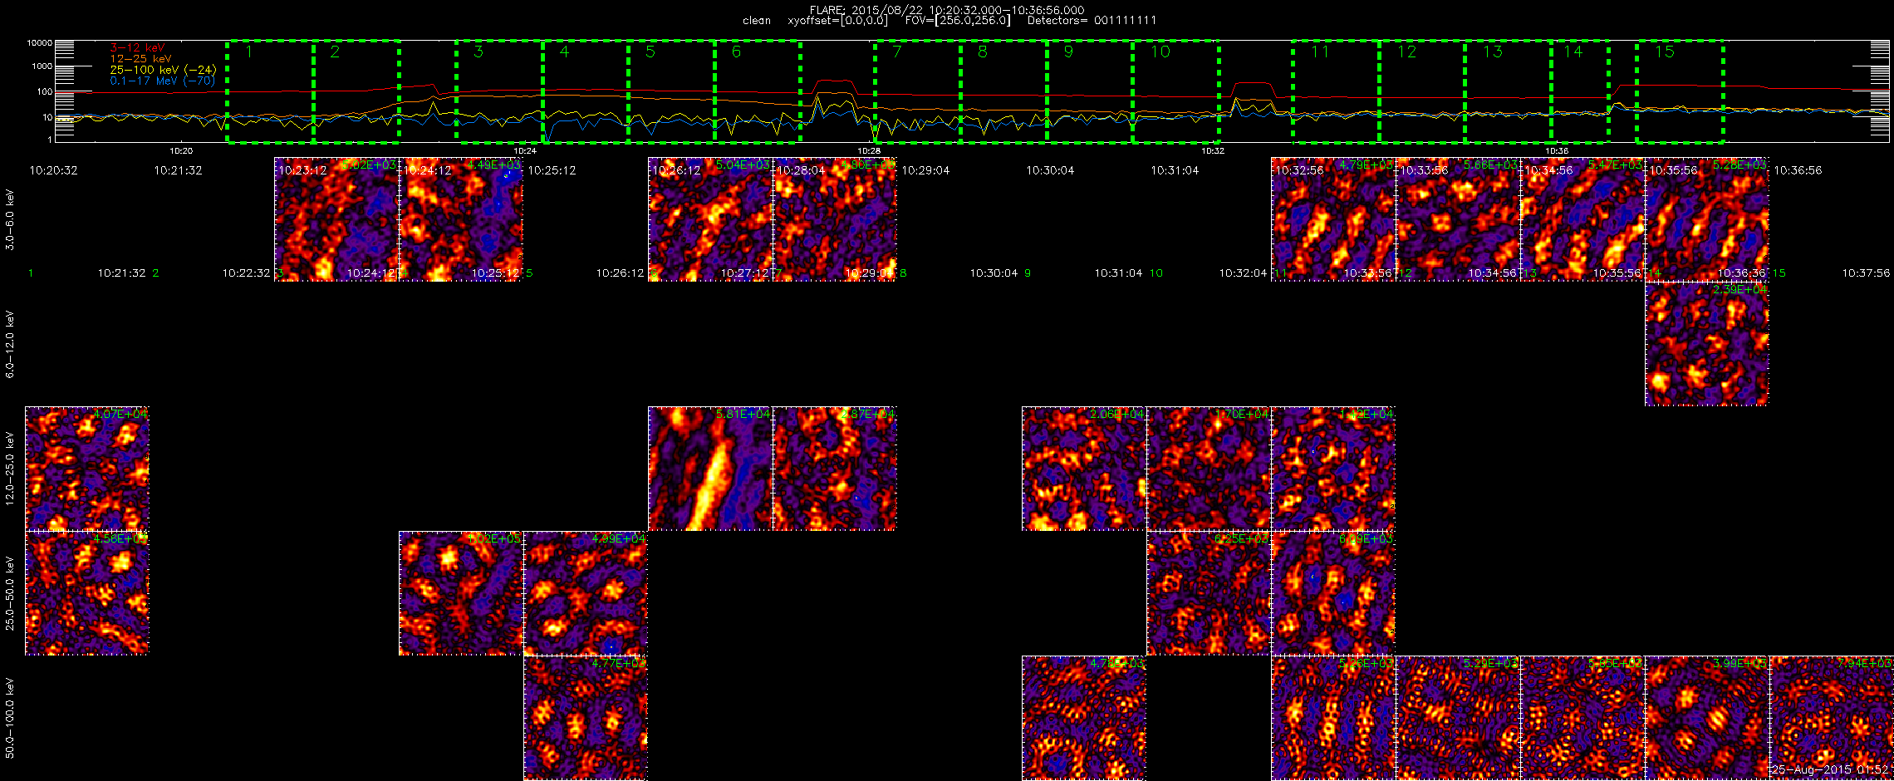Click the 10:28 lightcurve axis label

(x=869, y=151)
